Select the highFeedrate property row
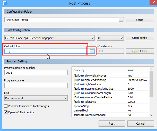Screen dimensions: 157x131 click(110, 84)
